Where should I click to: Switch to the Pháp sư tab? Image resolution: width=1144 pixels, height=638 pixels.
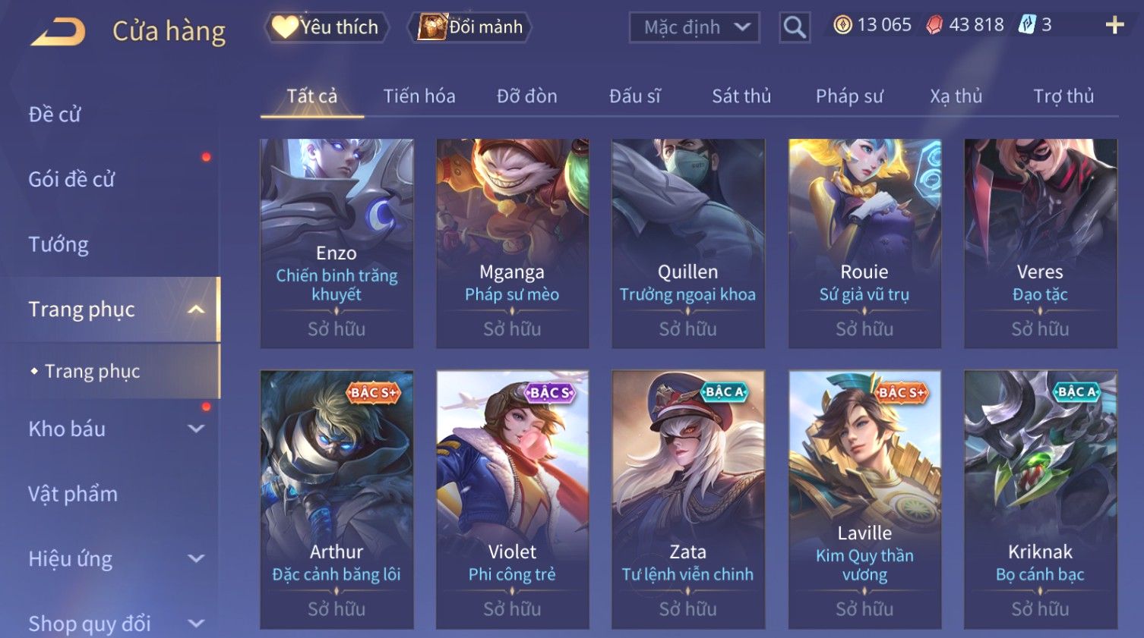pos(849,96)
